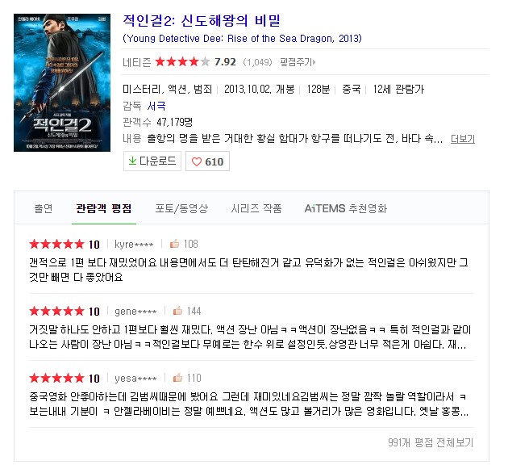
Task: Click the 다운로드 button
Action: [152, 161]
